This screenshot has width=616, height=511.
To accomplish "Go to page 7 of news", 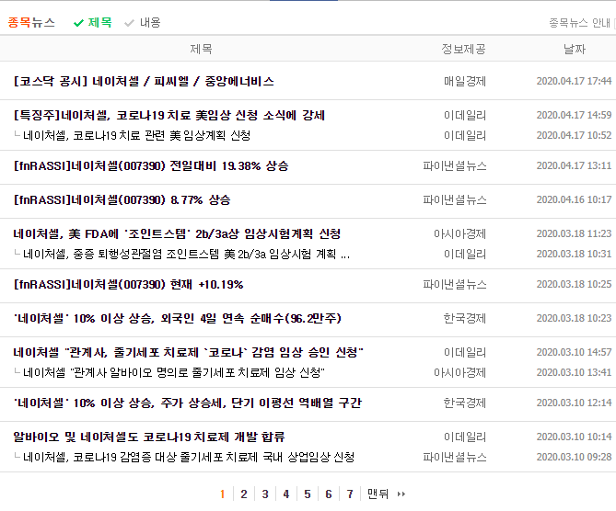I will (350, 494).
